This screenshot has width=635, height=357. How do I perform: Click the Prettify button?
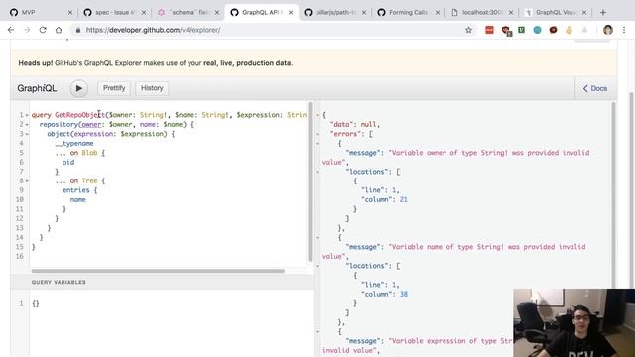[x=114, y=88]
